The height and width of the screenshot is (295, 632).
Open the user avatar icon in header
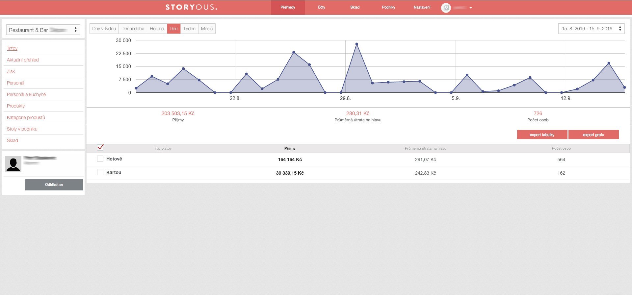pyautogui.click(x=446, y=8)
